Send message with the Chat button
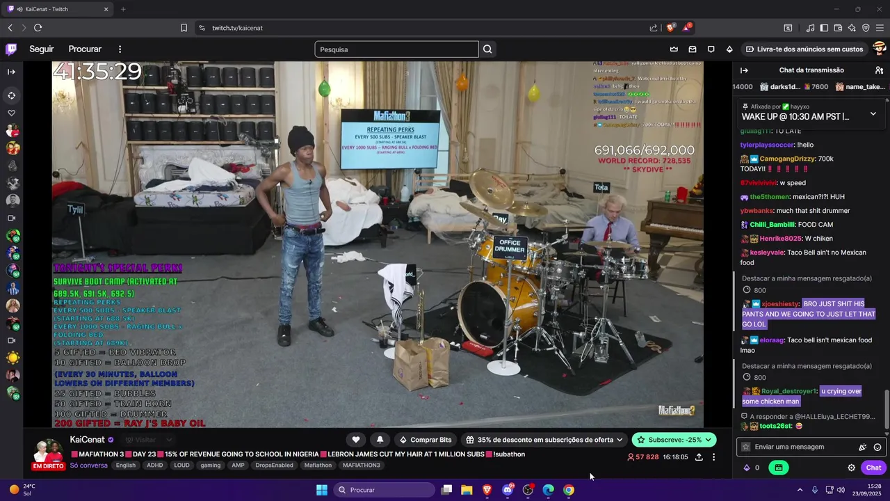This screenshot has width=890, height=501. tap(873, 468)
